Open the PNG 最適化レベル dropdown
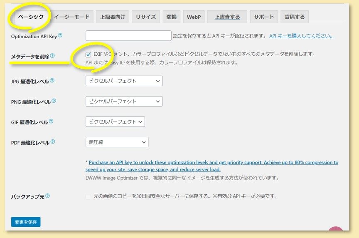359x238 pixels. pyautogui.click(x=124, y=102)
